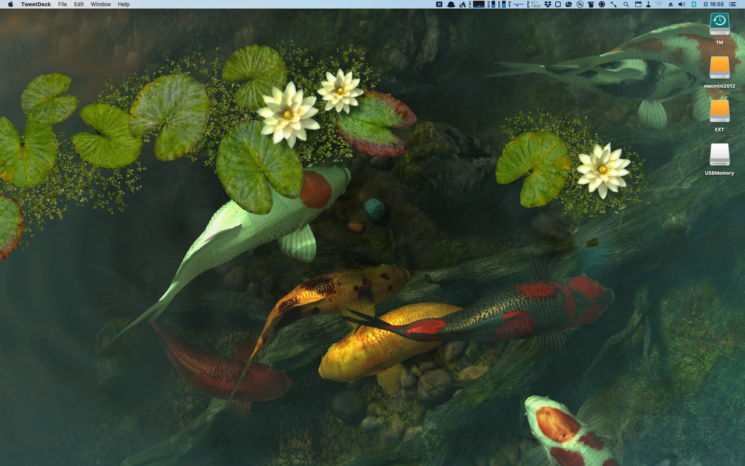Click the empty square outline menu bar icon
The height and width of the screenshot is (466, 745).
558,4
